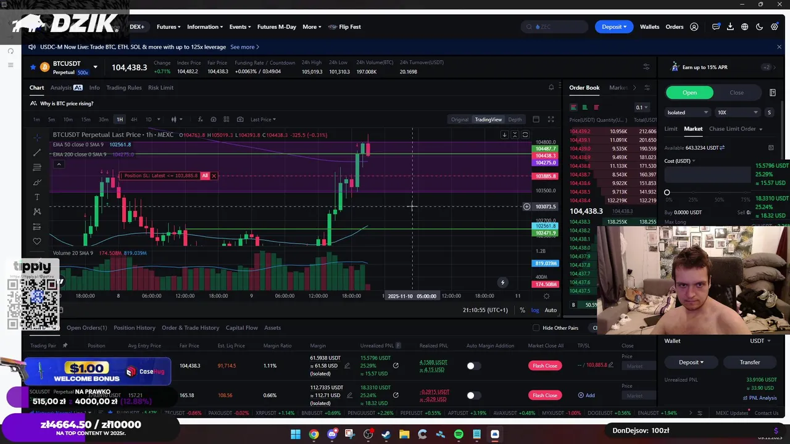Open the Futures menu

(168, 27)
